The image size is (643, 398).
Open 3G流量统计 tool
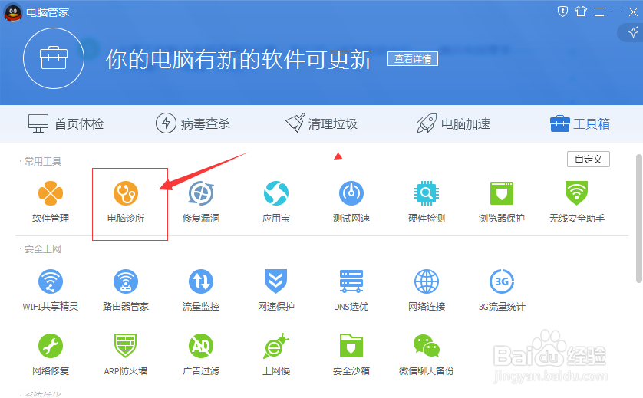(x=502, y=281)
